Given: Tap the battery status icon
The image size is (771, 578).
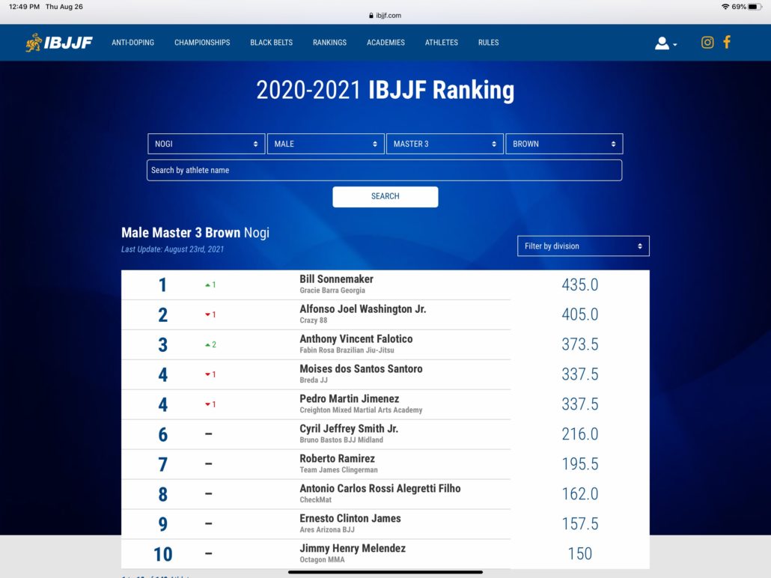Looking at the screenshot, I should point(755,7).
